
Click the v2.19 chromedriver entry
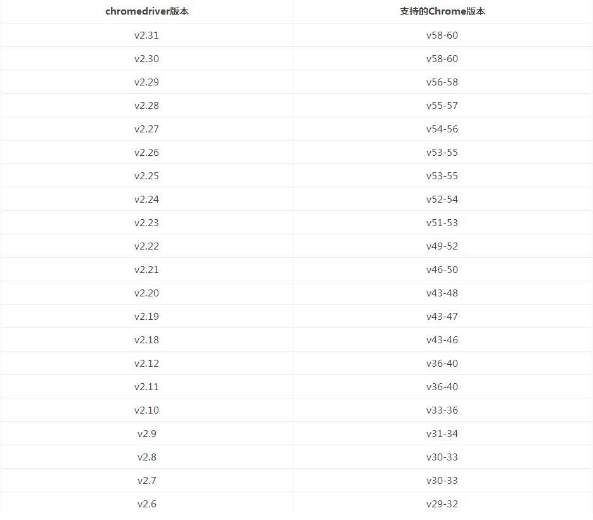tap(146, 317)
